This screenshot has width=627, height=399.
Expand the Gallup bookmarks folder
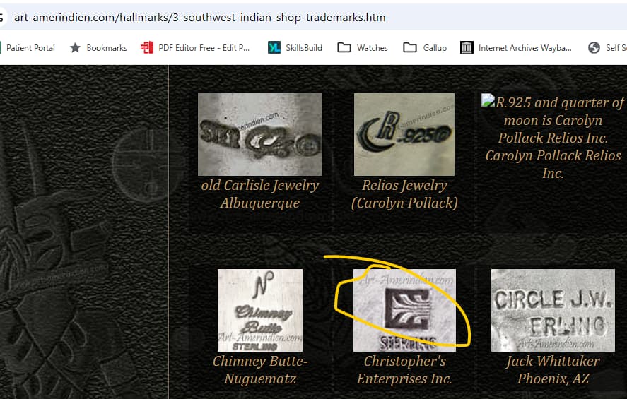pos(409,48)
